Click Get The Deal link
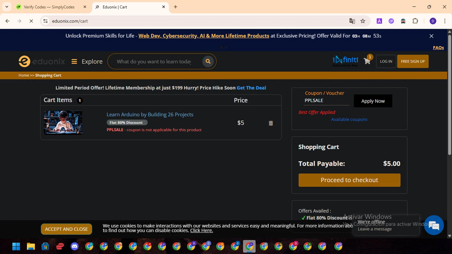Viewport: 452px width, 254px height. (251, 88)
